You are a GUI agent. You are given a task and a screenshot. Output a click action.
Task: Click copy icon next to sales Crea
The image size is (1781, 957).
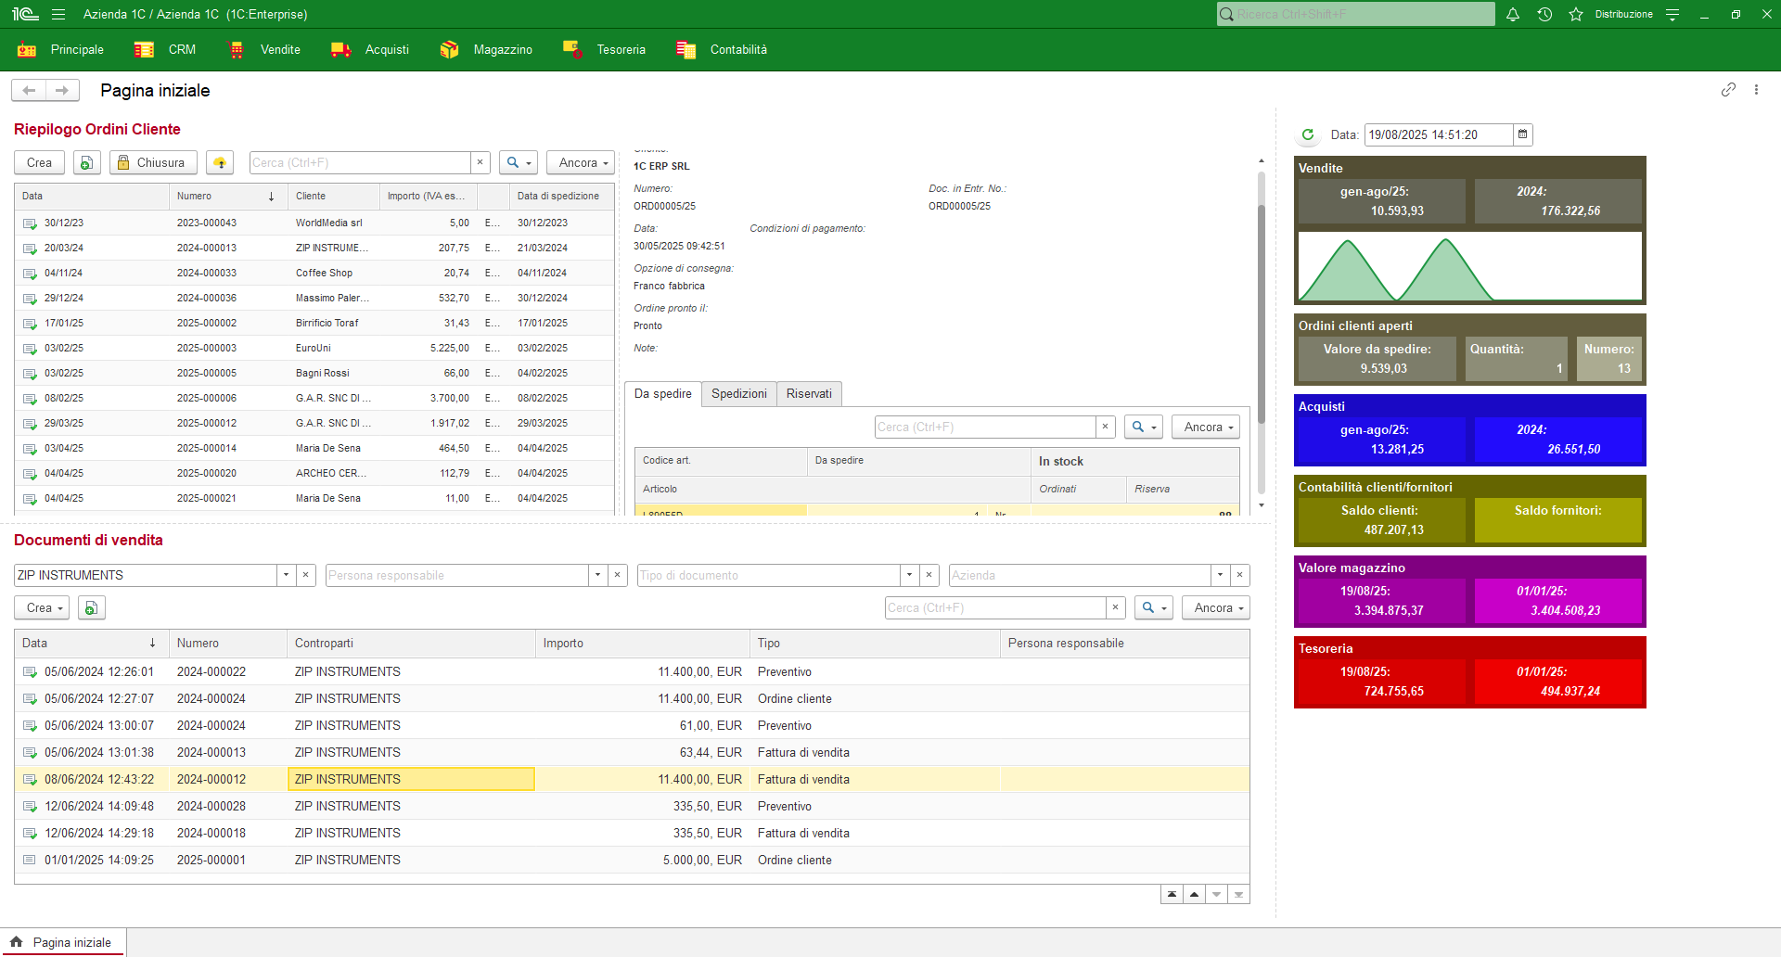coord(91,607)
